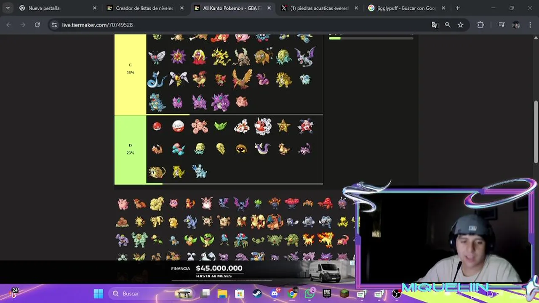
Task: Select Sandslash in the C tier
Action: click(284, 80)
